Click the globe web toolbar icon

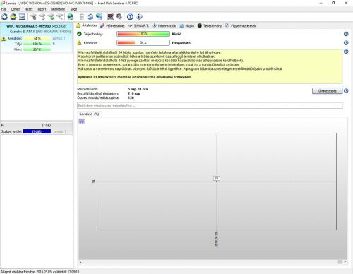[71, 17]
